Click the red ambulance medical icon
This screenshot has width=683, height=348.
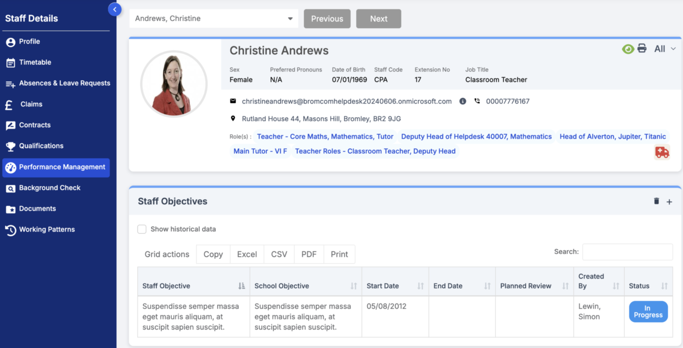pyautogui.click(x=662, y=152)
